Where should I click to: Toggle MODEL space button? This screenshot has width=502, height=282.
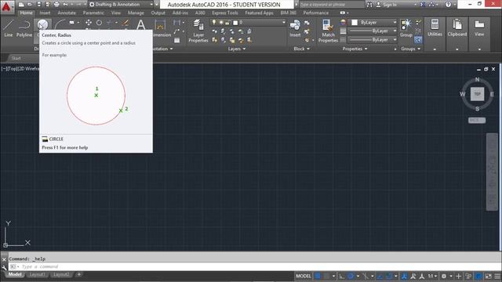[304, 277]
